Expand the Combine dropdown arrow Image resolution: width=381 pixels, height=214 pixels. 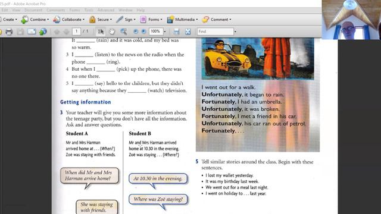tap(48, 20)
